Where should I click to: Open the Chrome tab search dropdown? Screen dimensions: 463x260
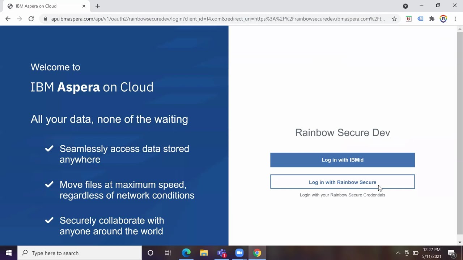[405, 6]
